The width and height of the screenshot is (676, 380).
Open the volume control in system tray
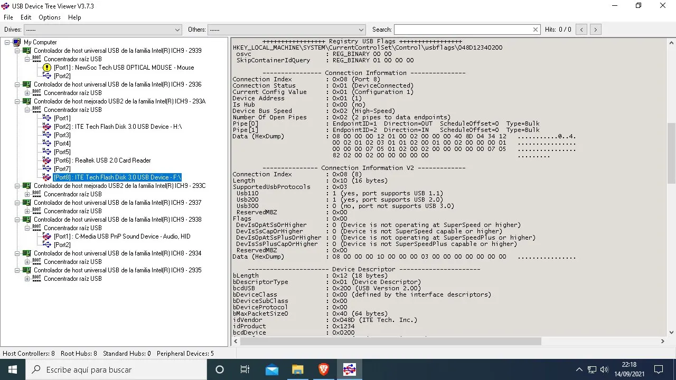point(605,369)
